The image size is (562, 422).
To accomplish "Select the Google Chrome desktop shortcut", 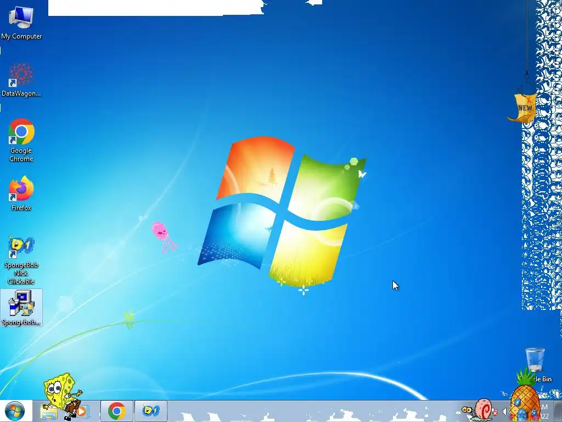I will [21, 140].
